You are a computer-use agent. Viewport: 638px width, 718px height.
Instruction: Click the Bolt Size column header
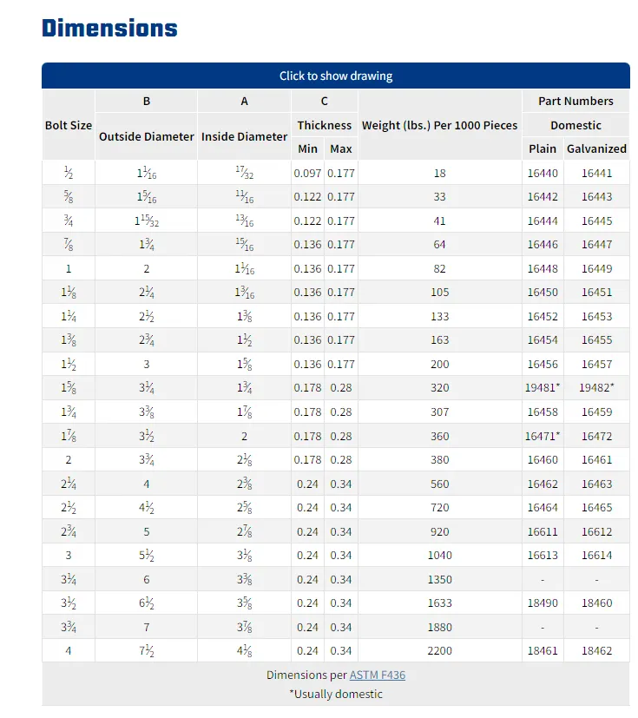[69, 125]
